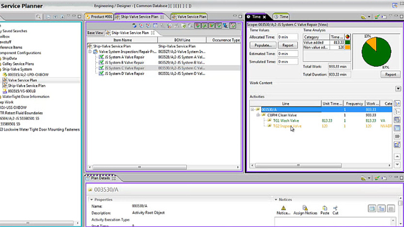Viewport: 404px width, 227px height.
Task: Click the orange Non value added color swatch
Action: [347, 47]
